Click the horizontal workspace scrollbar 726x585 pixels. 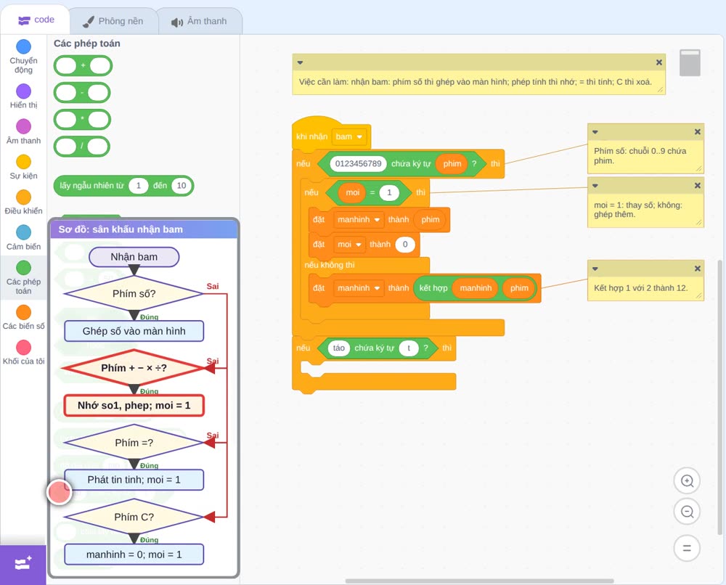coord(480,581)
